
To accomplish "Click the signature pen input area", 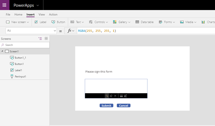I will click(x=116, y=86).
